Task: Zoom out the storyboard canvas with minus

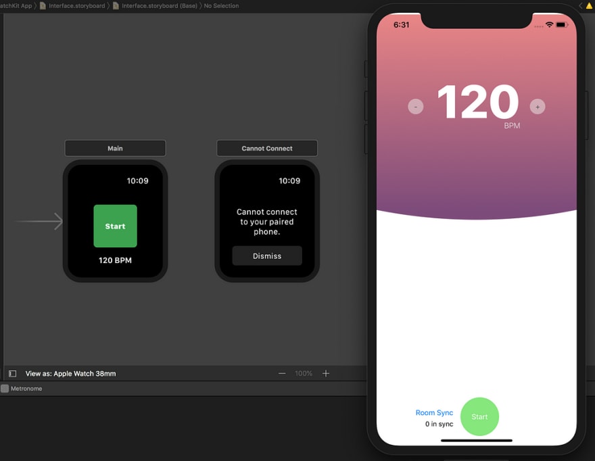Action: click(282, 374)
